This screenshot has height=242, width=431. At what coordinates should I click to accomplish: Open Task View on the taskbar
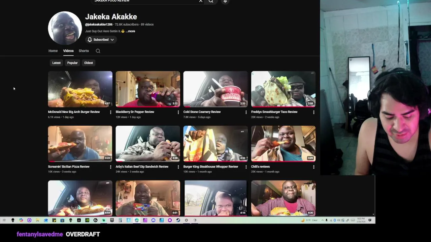(x=4, y=220)
